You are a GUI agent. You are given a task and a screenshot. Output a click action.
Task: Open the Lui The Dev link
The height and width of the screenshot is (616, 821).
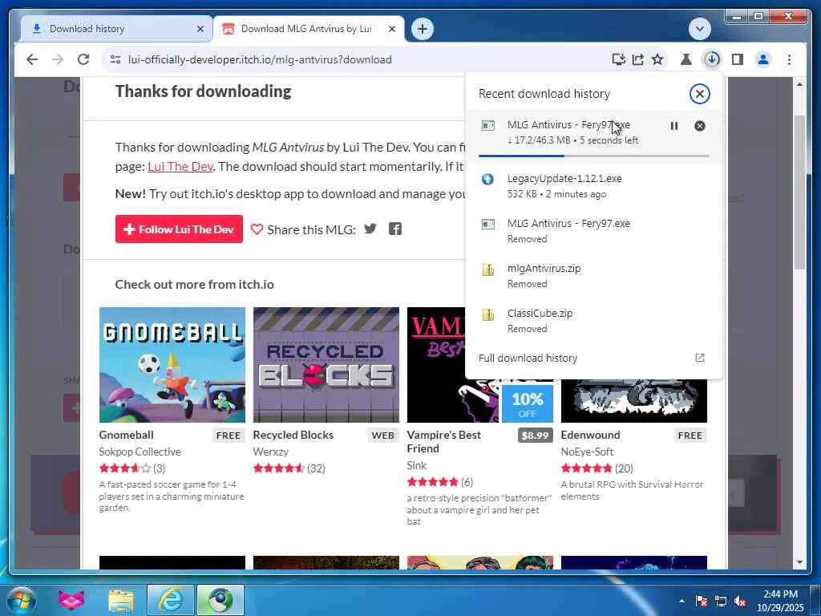click(180, 167)
